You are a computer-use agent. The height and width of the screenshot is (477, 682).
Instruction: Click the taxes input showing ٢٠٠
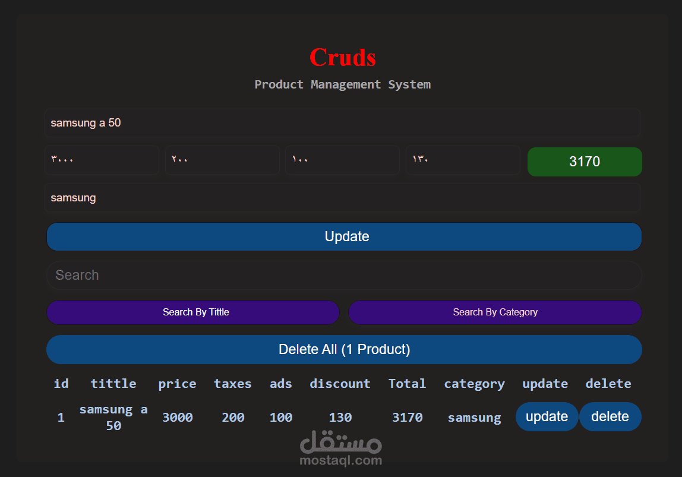(x=222, y=160)
